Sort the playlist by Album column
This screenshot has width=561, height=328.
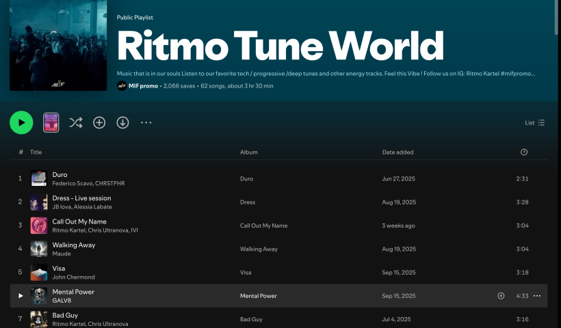248,152
